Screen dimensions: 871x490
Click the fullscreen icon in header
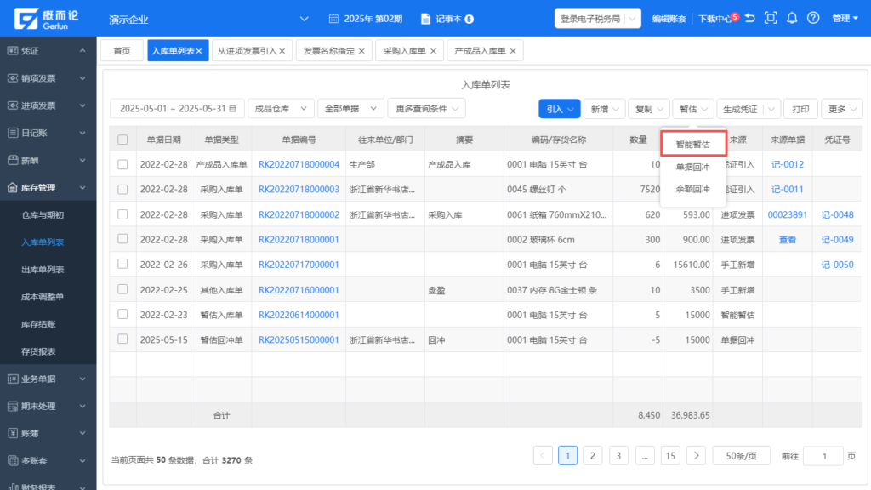coord(771,18)
